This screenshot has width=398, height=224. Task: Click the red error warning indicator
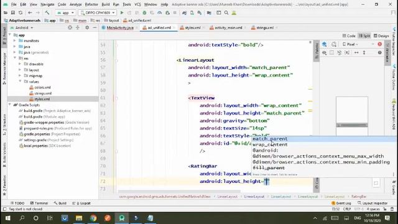380,44
